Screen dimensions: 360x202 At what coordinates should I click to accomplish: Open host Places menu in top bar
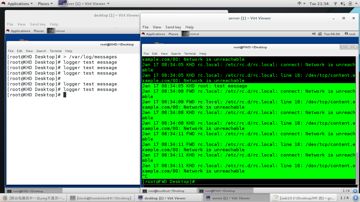click(x=45, y=4)
